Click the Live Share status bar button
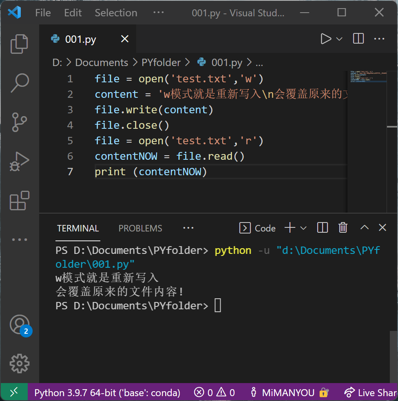Viewport: 398px width, 401px height. click(x=370, y=392)
